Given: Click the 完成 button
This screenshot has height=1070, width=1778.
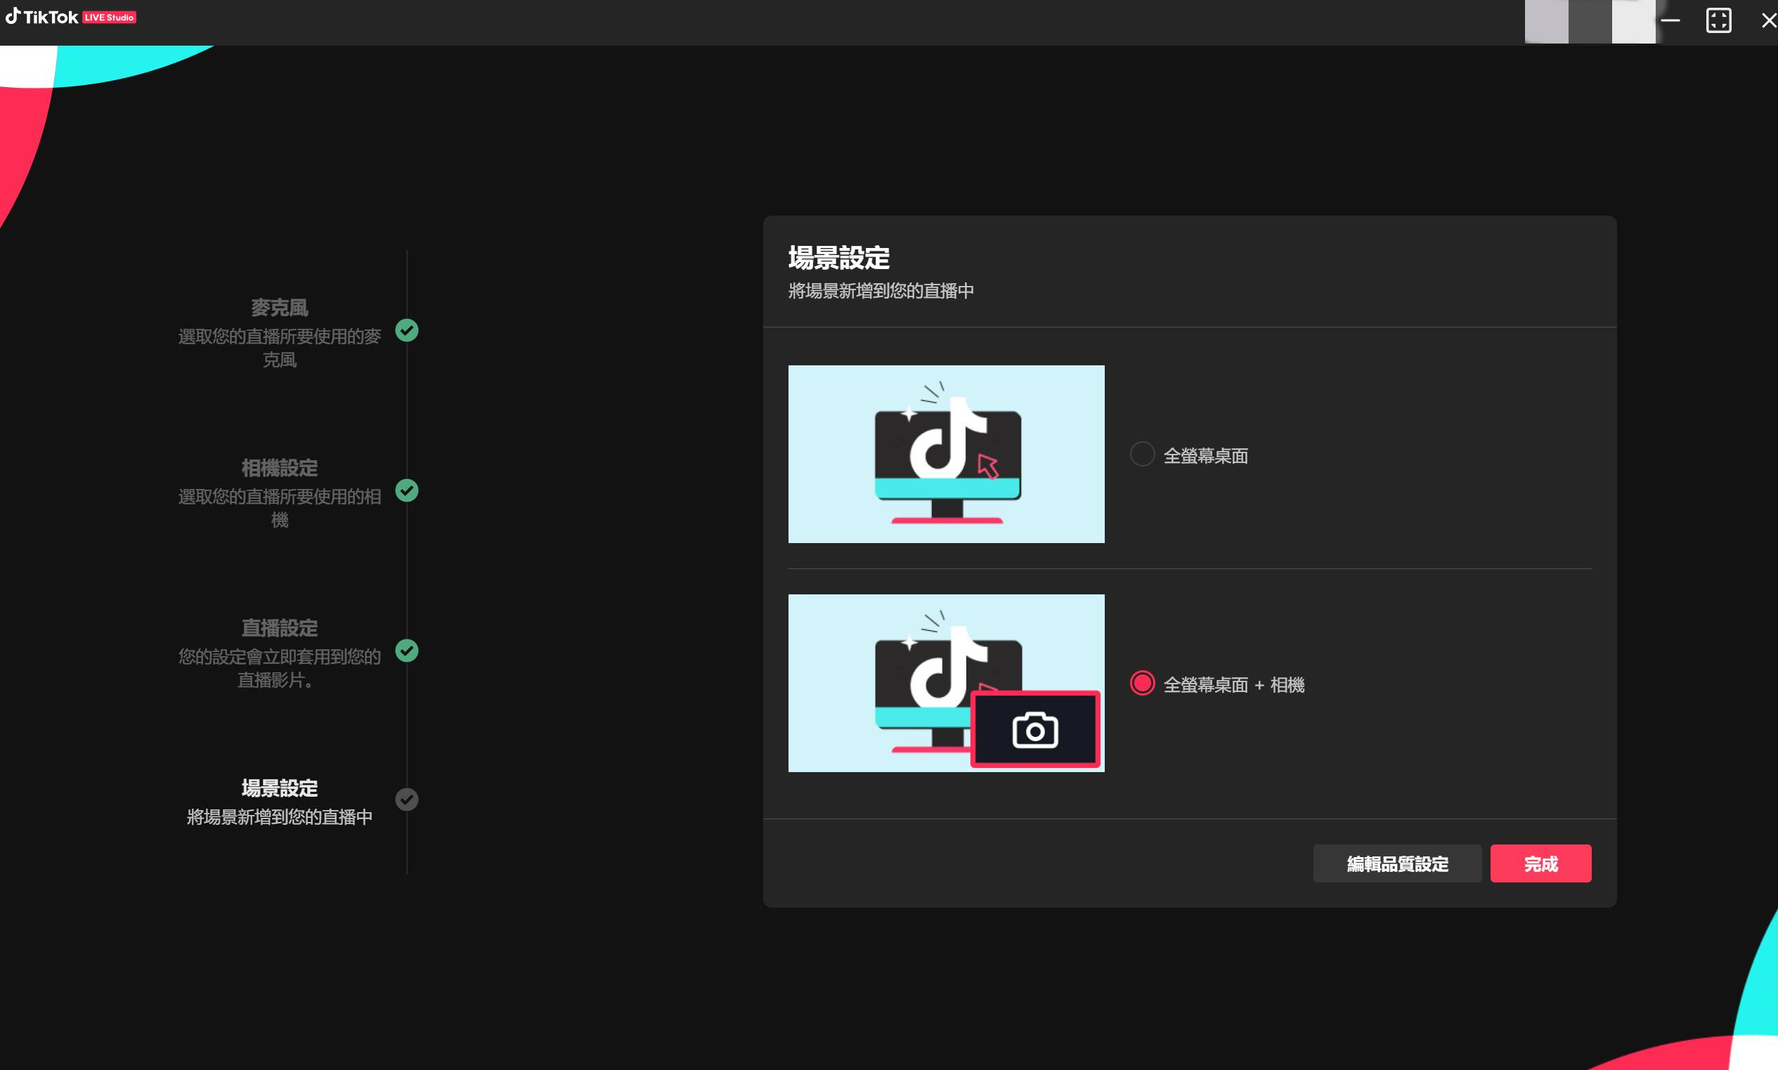Looking at the screenshot, I should 1540,863.
